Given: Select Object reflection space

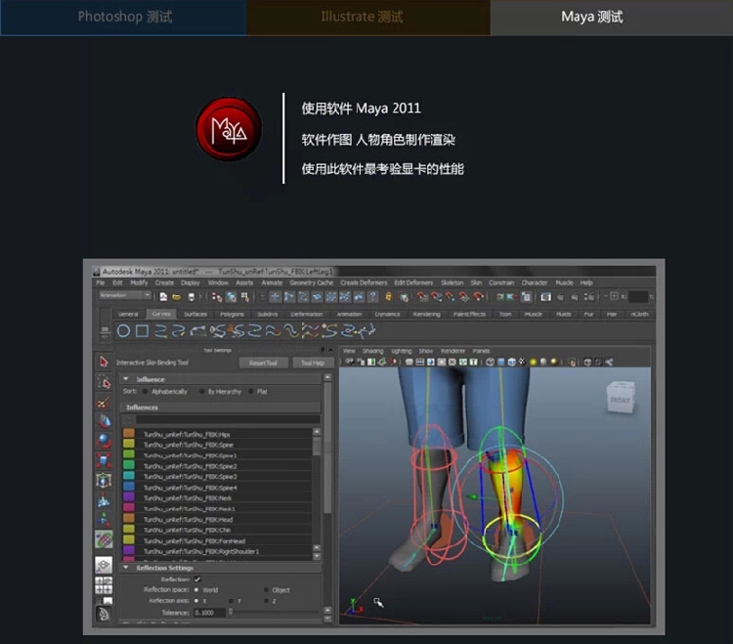Looking at the screenshot, I should pos(266,590).
